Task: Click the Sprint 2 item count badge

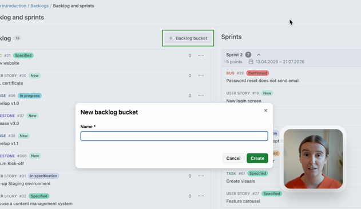Action: click(248, 54)
